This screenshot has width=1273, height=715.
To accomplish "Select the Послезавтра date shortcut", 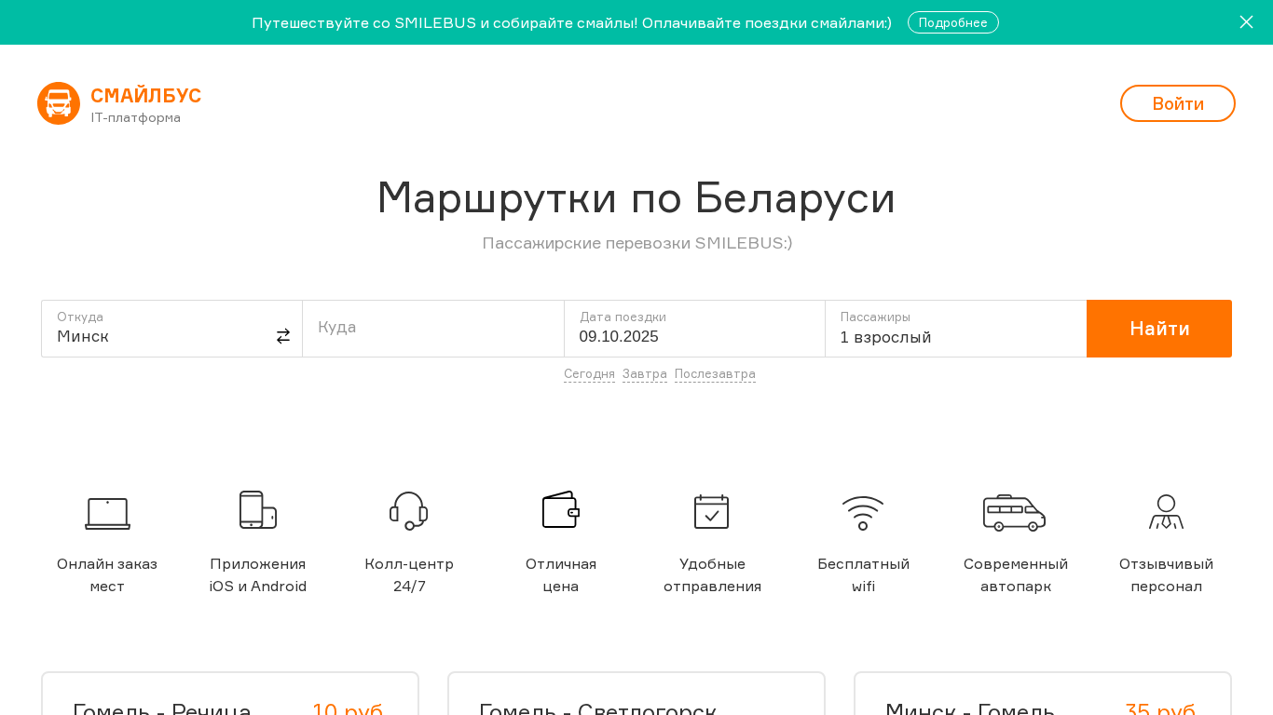I will tap(715, 374).
